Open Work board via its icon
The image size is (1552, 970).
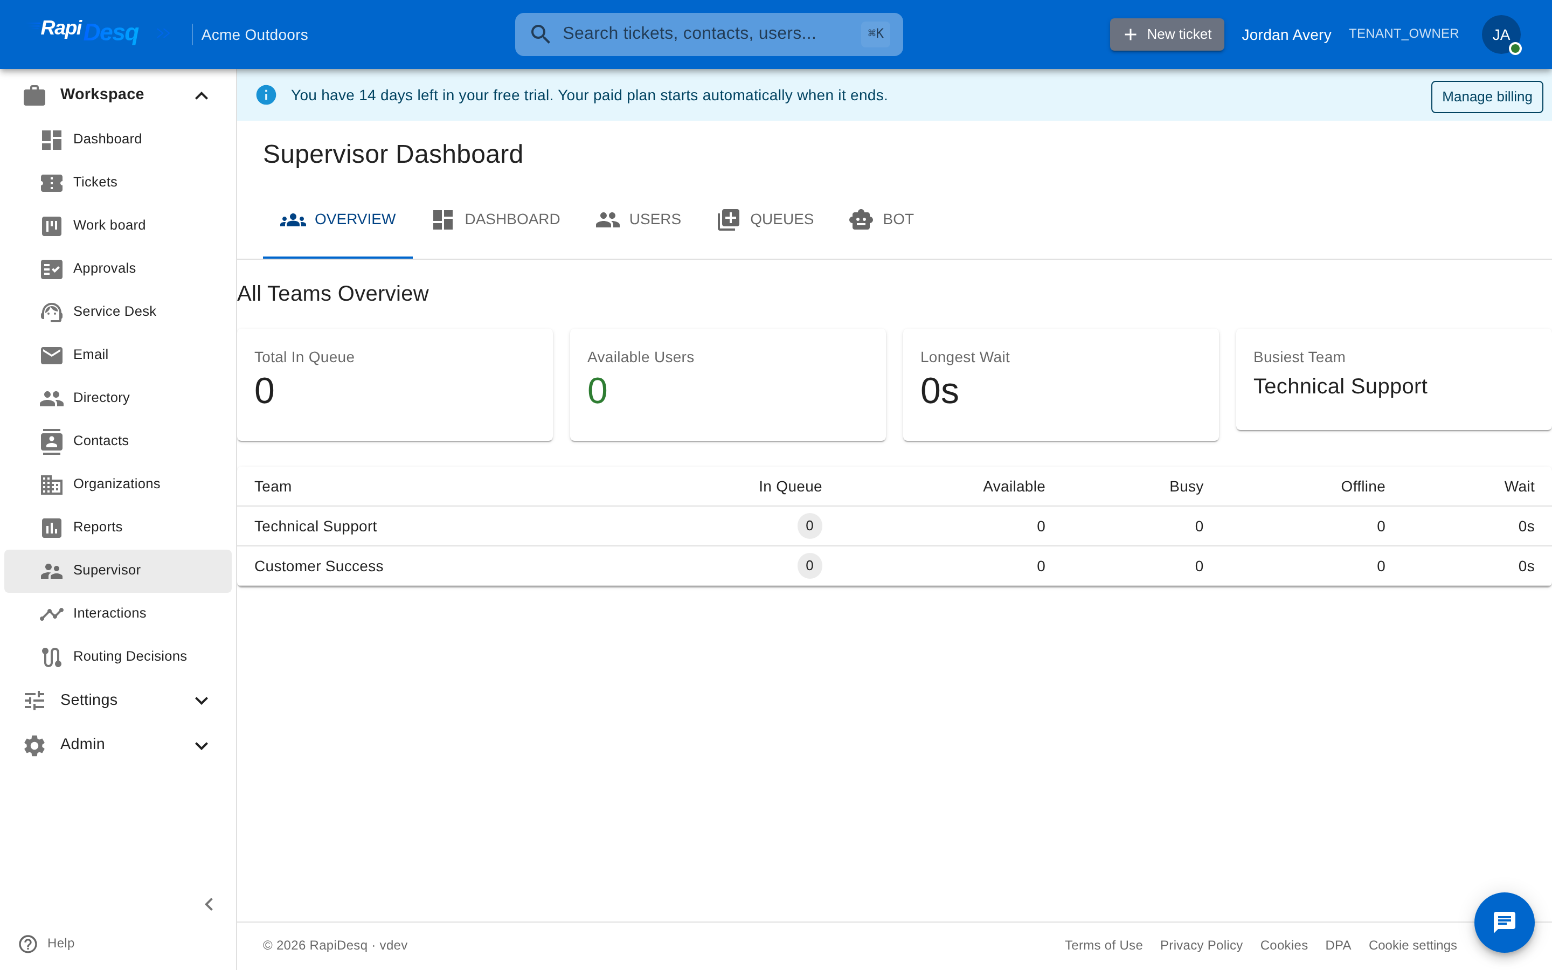point(51,225)
